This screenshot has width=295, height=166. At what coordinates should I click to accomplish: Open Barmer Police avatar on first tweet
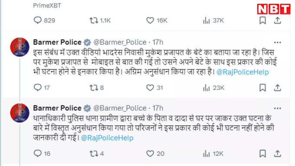point(20,47)
